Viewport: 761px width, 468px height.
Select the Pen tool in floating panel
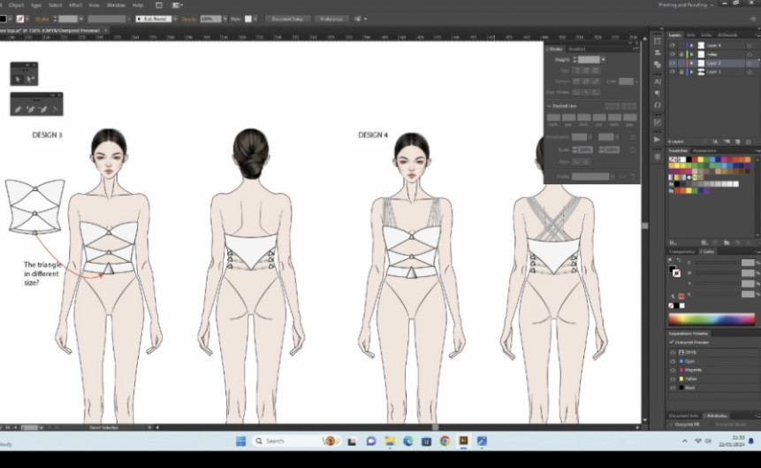(19, 109)
